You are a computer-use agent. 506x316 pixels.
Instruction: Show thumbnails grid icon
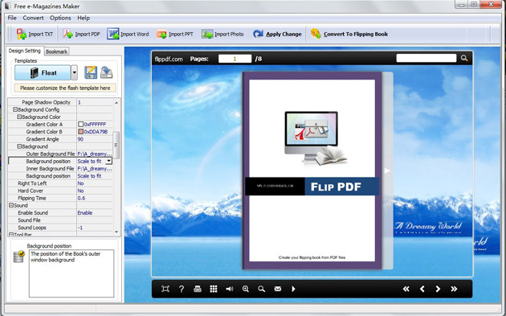[x=214, y=289]
